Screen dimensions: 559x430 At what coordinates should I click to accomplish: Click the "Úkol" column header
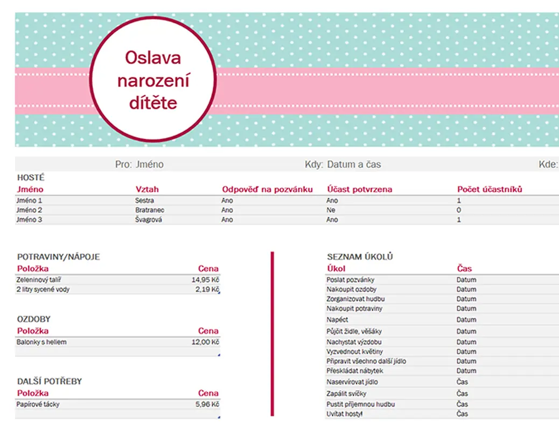336,269
